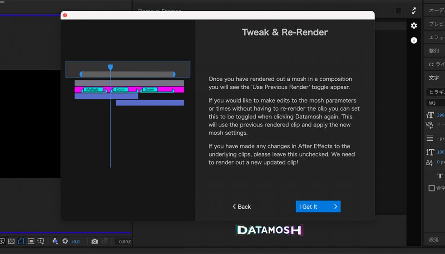This screenshot has height=254, width=445.
Task: Open the CC ライ panel tab
Action: coord(436,64)
